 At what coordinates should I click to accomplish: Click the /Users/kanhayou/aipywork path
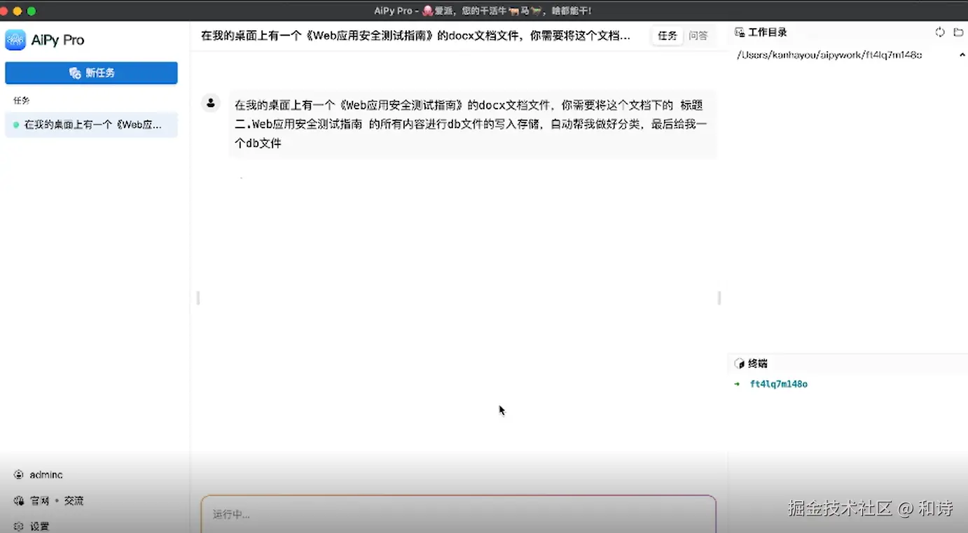[x=829, y=55]
